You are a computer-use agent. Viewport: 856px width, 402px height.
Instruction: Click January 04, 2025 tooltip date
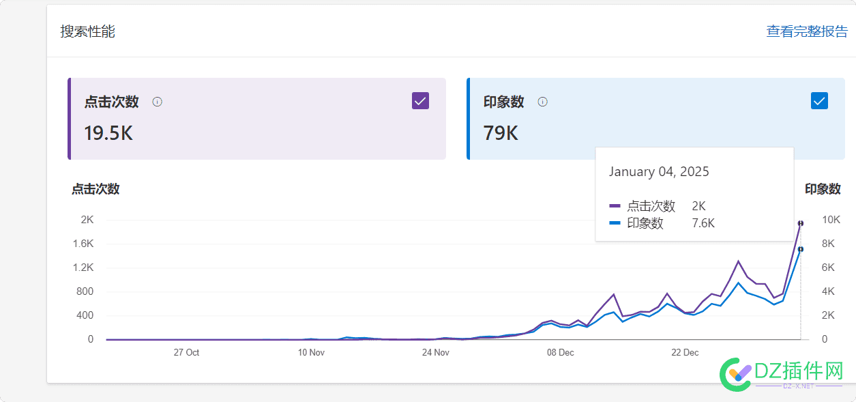659,171
